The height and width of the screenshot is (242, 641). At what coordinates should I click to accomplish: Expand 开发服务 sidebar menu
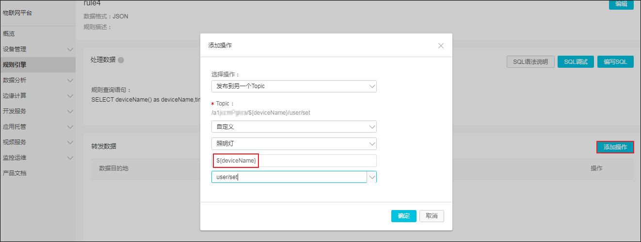38,111
